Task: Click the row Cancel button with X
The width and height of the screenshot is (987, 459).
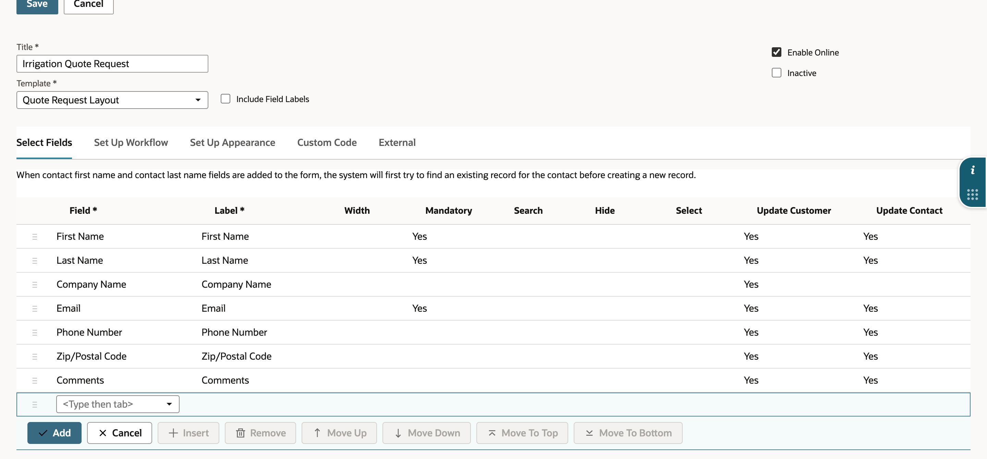Action: tap(120, 433)
